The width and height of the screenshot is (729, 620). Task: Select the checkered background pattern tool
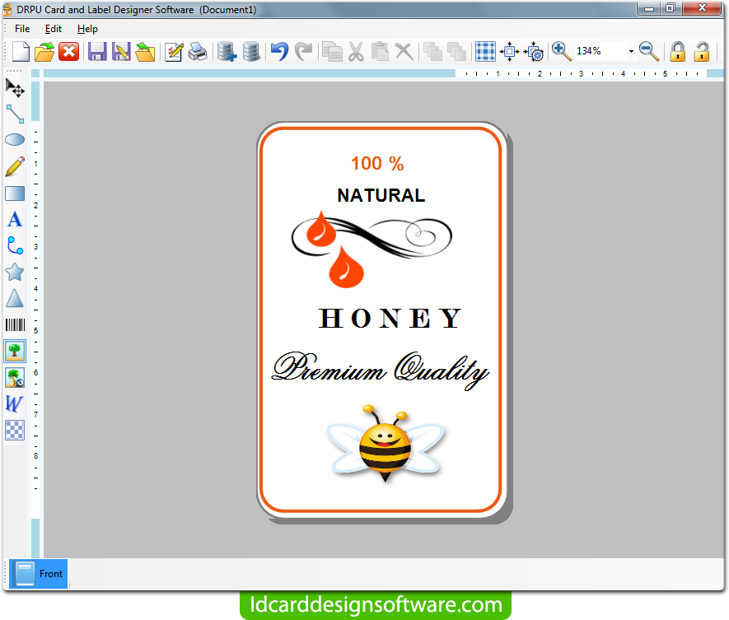pos(15,430)
